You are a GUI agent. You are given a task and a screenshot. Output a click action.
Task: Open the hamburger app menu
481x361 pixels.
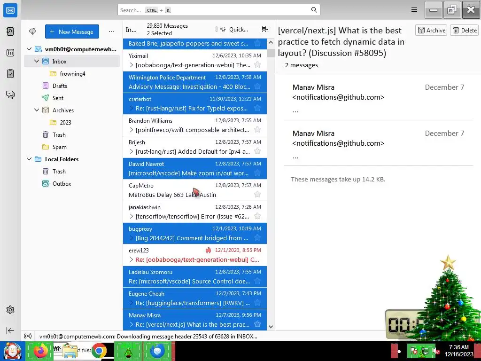pyautogui.click(x=414, y=10)
